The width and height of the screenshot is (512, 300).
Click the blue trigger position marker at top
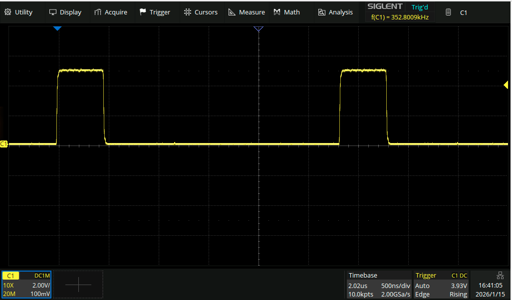(57, 29)
